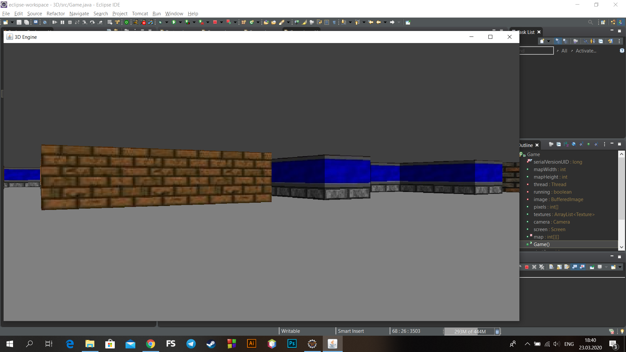The width and height of the screenshot is (626, 352).
Task: Open the Outline view menu dots
Action: (604, 145)
